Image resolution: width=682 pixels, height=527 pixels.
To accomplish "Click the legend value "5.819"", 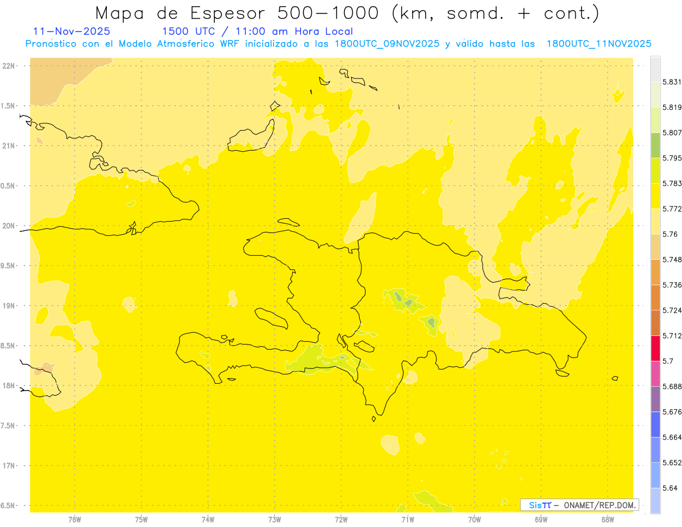I will (x=672, y=107).
